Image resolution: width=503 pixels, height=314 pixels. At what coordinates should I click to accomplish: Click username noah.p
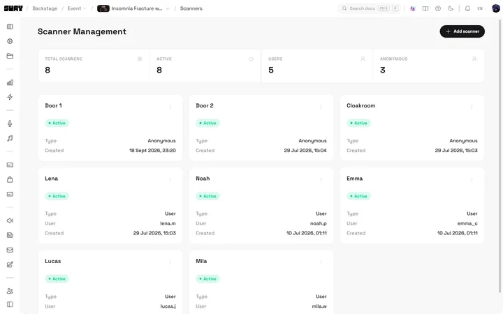point(319,223)
